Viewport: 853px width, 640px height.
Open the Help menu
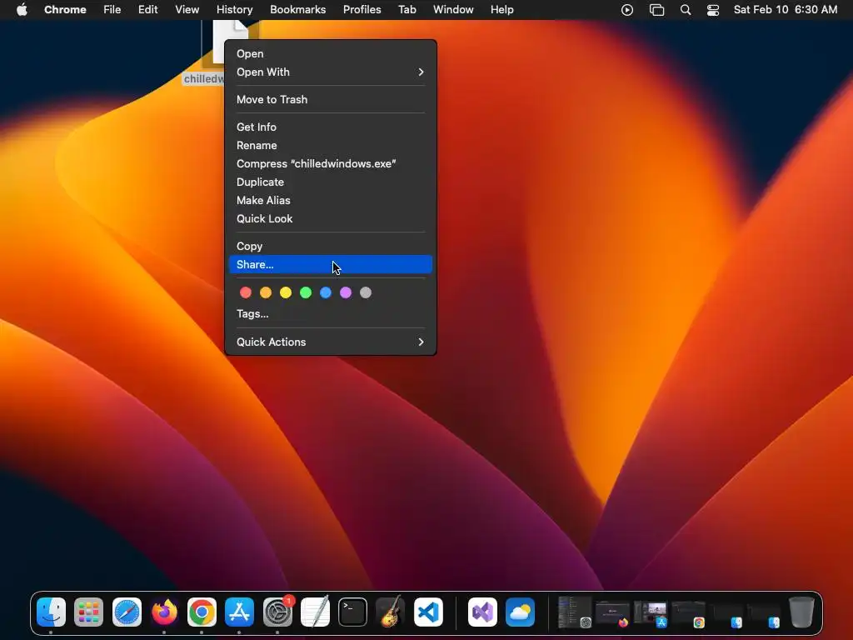(x=501, y=10)
